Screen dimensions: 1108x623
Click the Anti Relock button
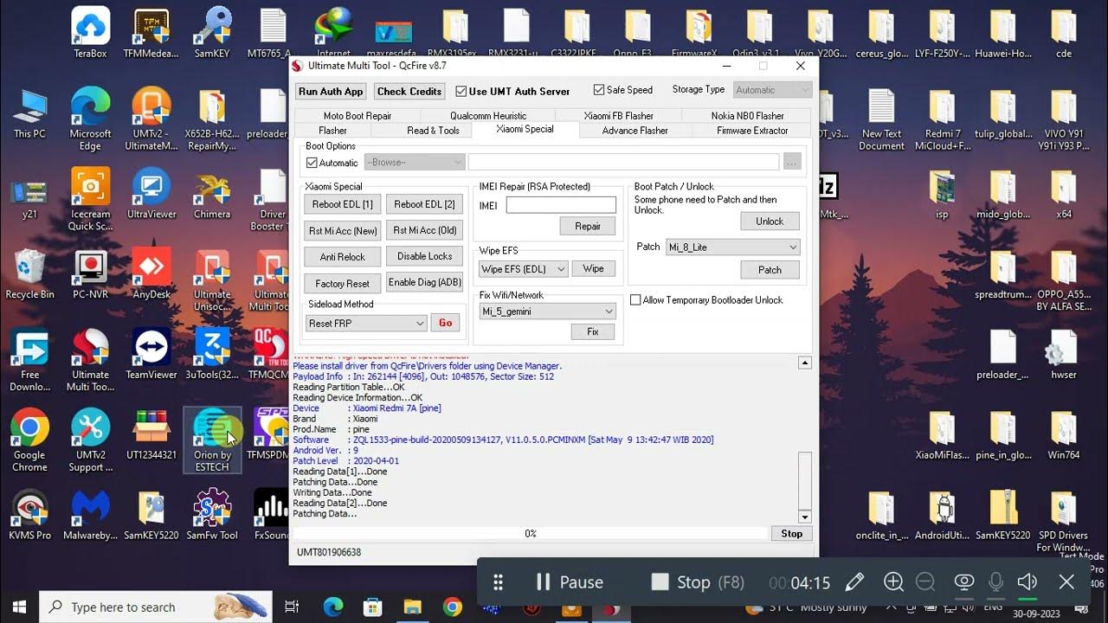(x=342, y=257)
